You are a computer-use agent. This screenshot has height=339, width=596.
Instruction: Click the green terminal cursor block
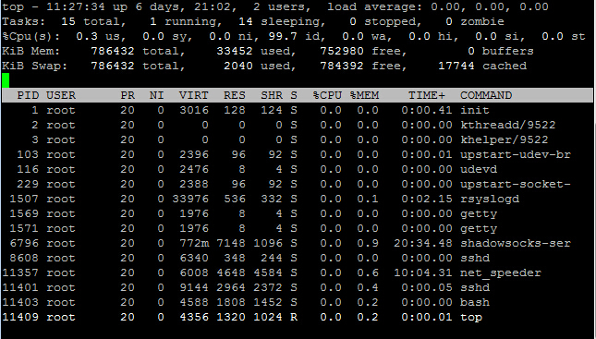[6, 80]
